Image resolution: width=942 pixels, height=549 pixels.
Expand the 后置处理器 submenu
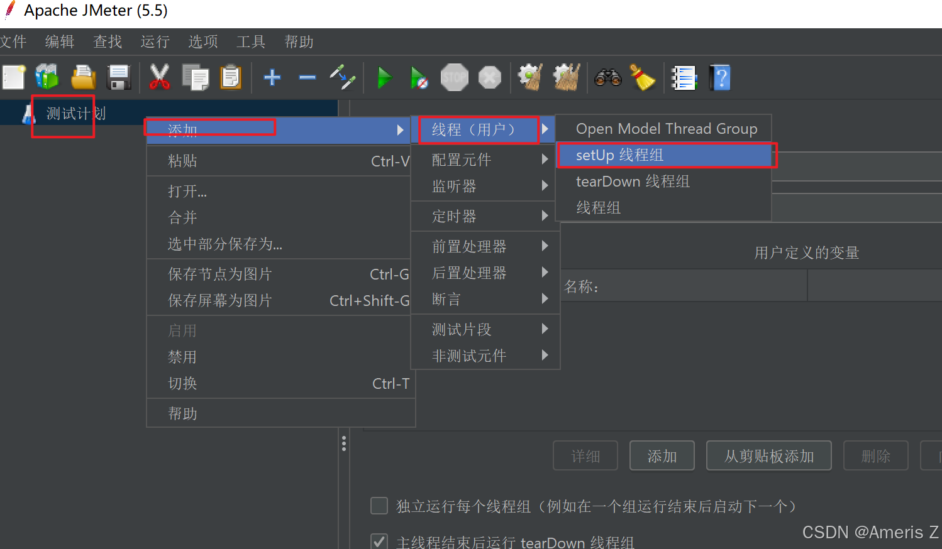coord(485,273)
